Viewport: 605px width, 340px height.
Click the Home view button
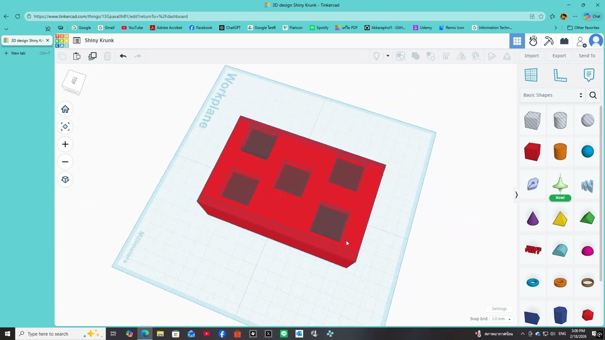(x=65, y=110)
